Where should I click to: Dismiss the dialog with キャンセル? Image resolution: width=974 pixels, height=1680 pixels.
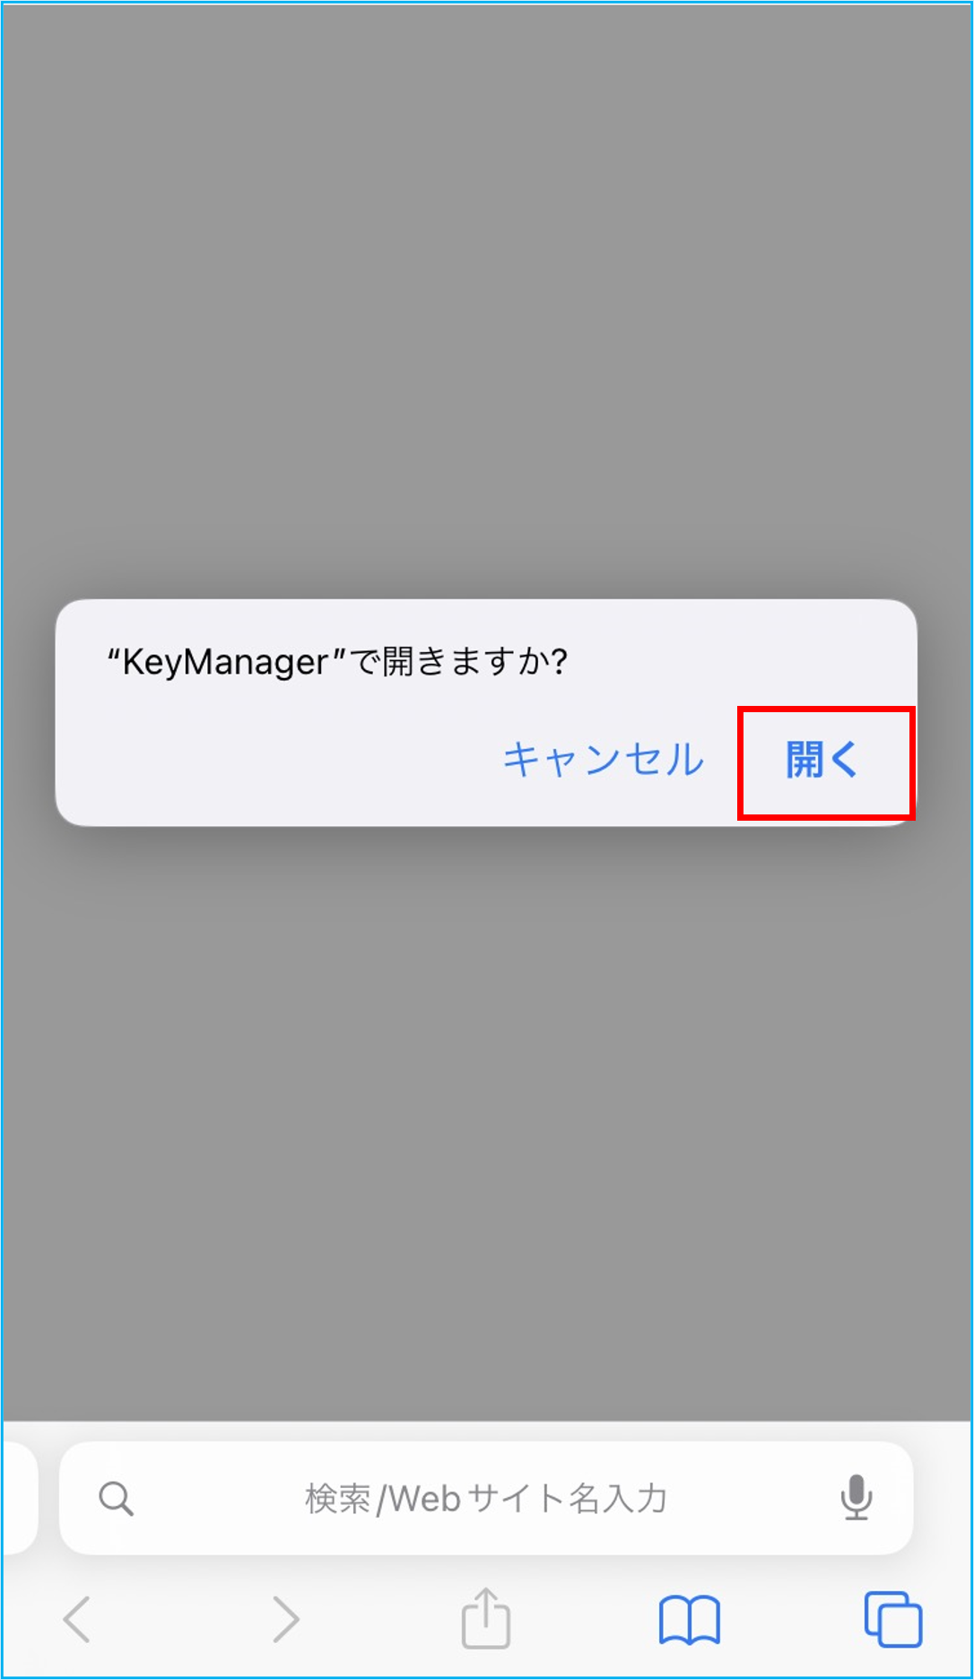point(604,760)
